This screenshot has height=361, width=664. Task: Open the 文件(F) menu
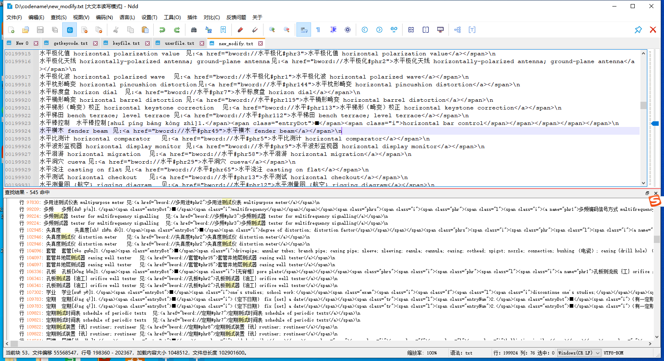pyautogui.click(x=14, y=17)
